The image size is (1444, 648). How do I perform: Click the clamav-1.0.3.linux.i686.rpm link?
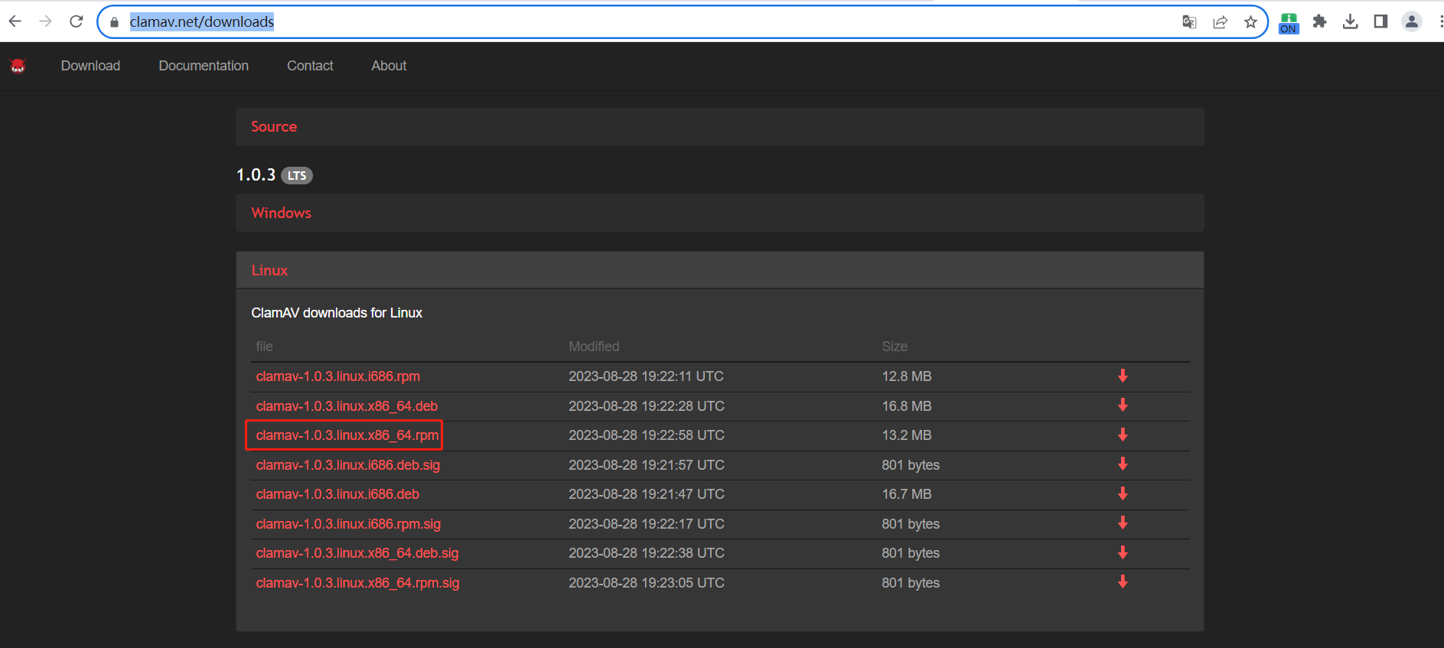click(338, 376)
